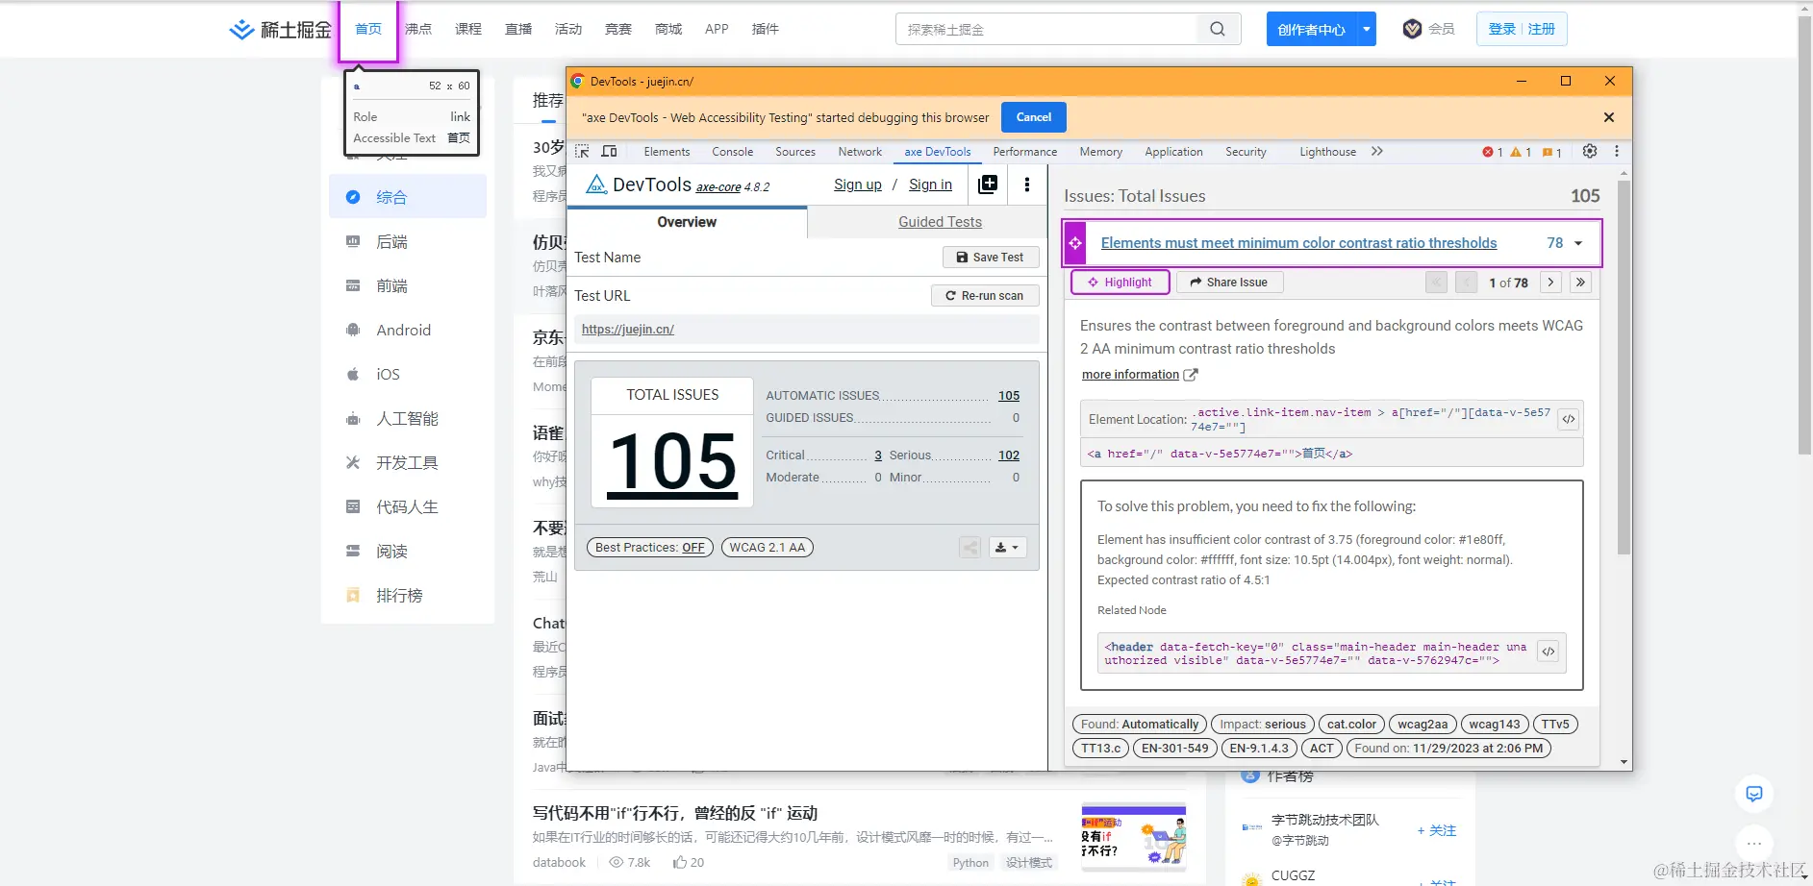1813x886 pixels.
Task: Jump to the first issue arrow
Action: click(1436, 283)
